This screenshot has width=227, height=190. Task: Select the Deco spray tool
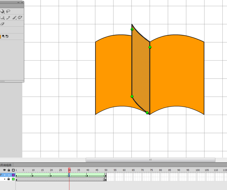tap(20, 18)
